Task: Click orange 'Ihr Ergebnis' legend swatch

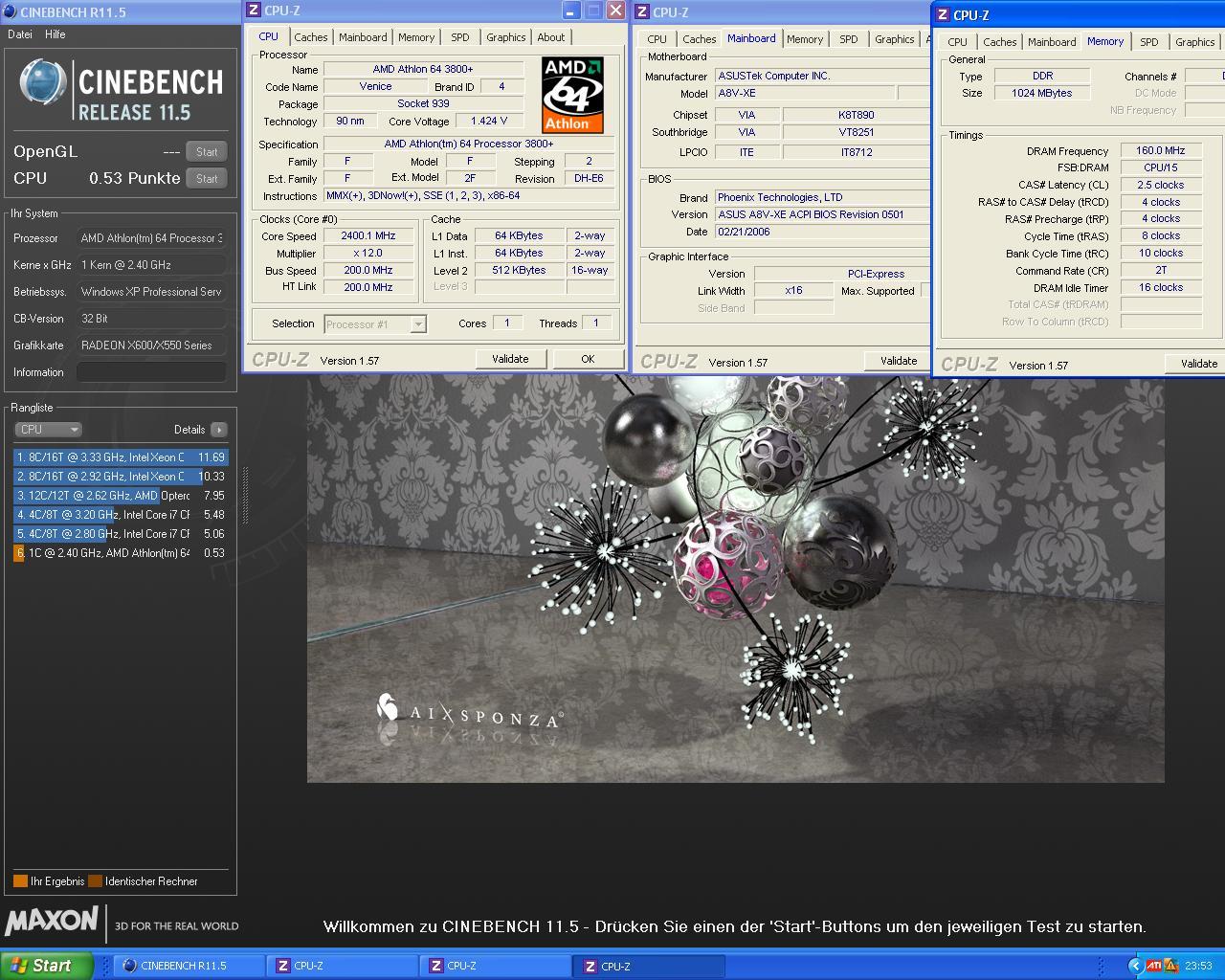Action: tap(20, 881)
